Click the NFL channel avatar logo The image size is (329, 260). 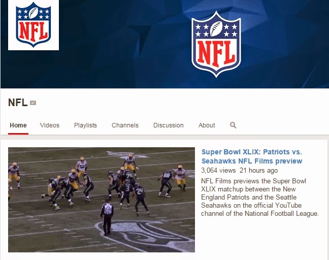(x=34, y=25)
